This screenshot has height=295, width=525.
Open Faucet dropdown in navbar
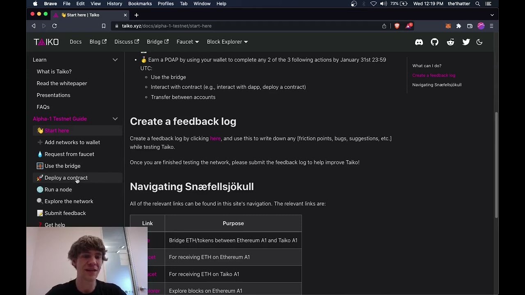pyautogui.click(x=187, y=42)
